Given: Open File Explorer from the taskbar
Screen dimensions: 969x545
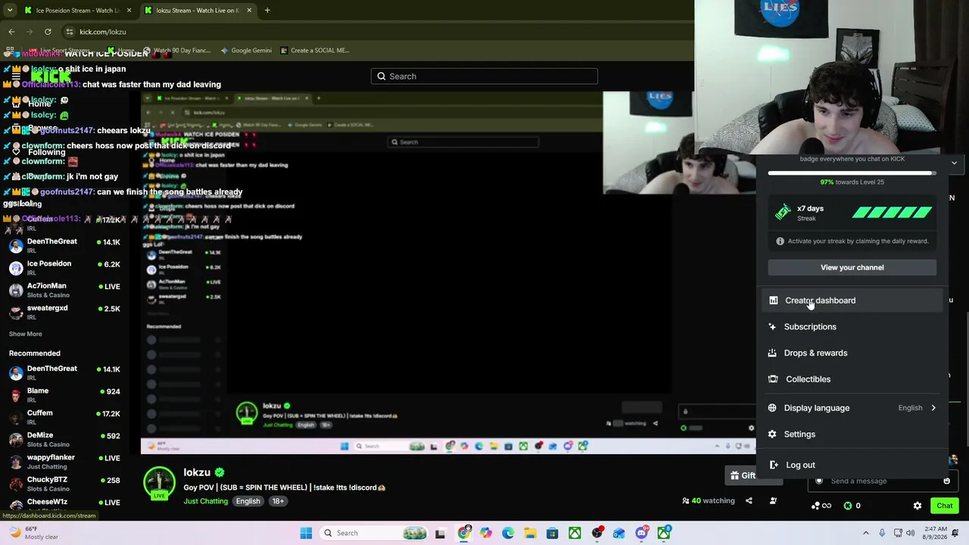Looking at the screenshot, I should pyautogui.click(x=530, y=533).
